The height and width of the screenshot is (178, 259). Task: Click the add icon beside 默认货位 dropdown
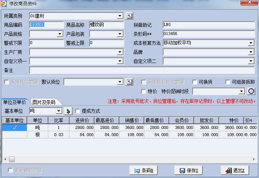tap(129, 81)
